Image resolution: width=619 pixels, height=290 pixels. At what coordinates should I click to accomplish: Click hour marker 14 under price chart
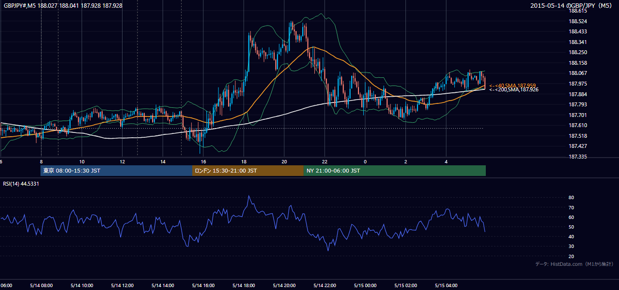point(163,161)
